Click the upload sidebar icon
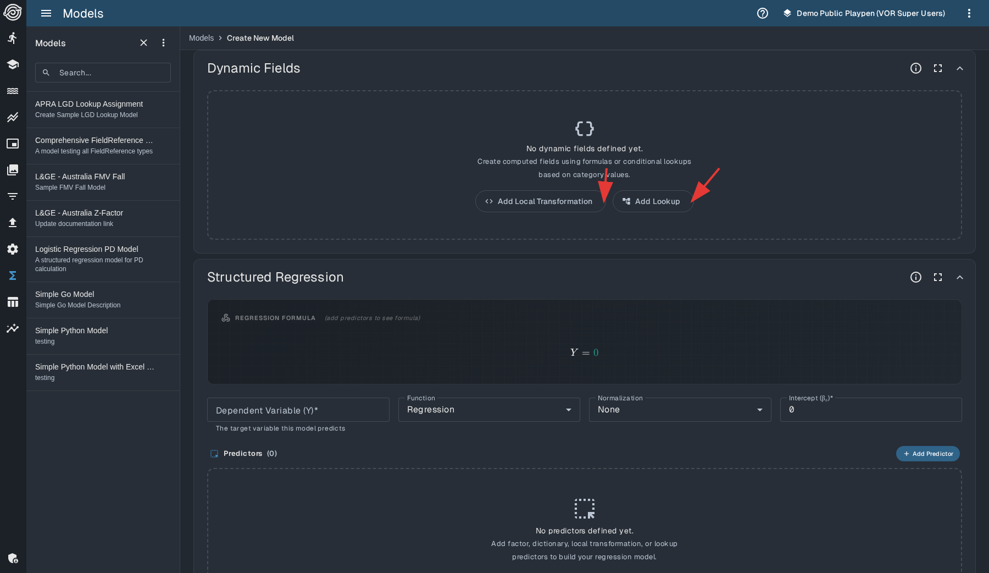This screenshot has height=573, width=989. [x=13, y=223]
